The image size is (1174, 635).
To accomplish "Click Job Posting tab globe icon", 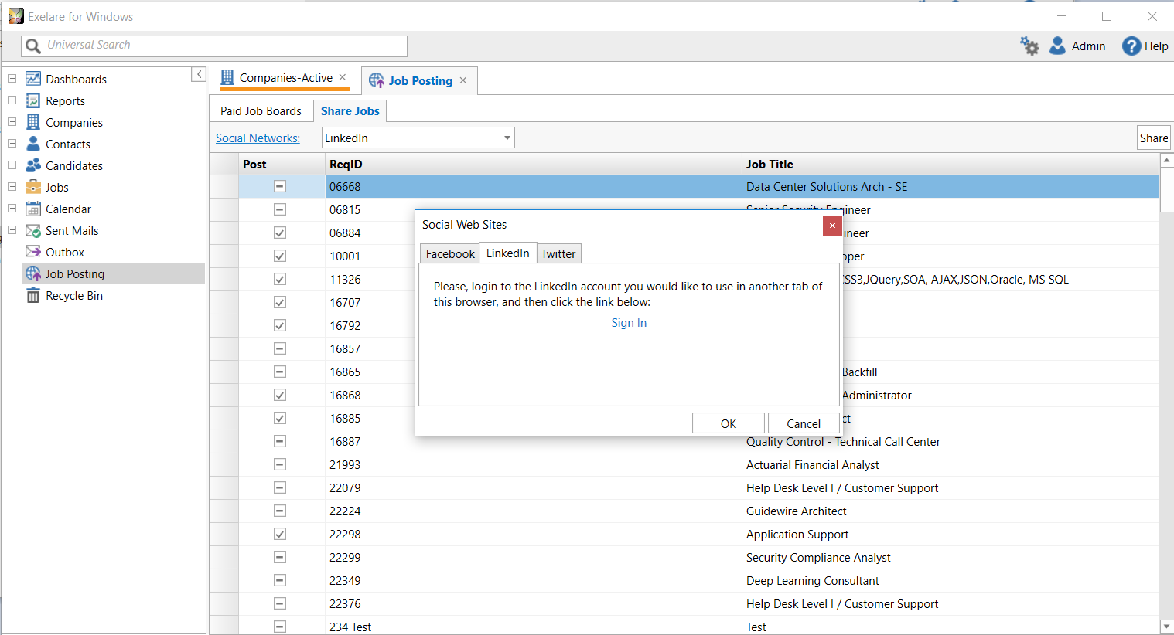I will point(377,80).
